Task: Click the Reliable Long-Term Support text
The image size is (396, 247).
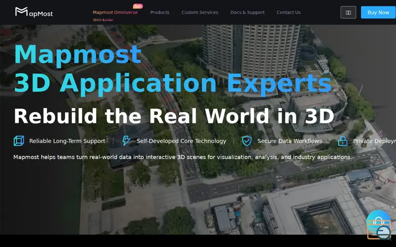Action: pyautogui.click(x=67, y=141)
